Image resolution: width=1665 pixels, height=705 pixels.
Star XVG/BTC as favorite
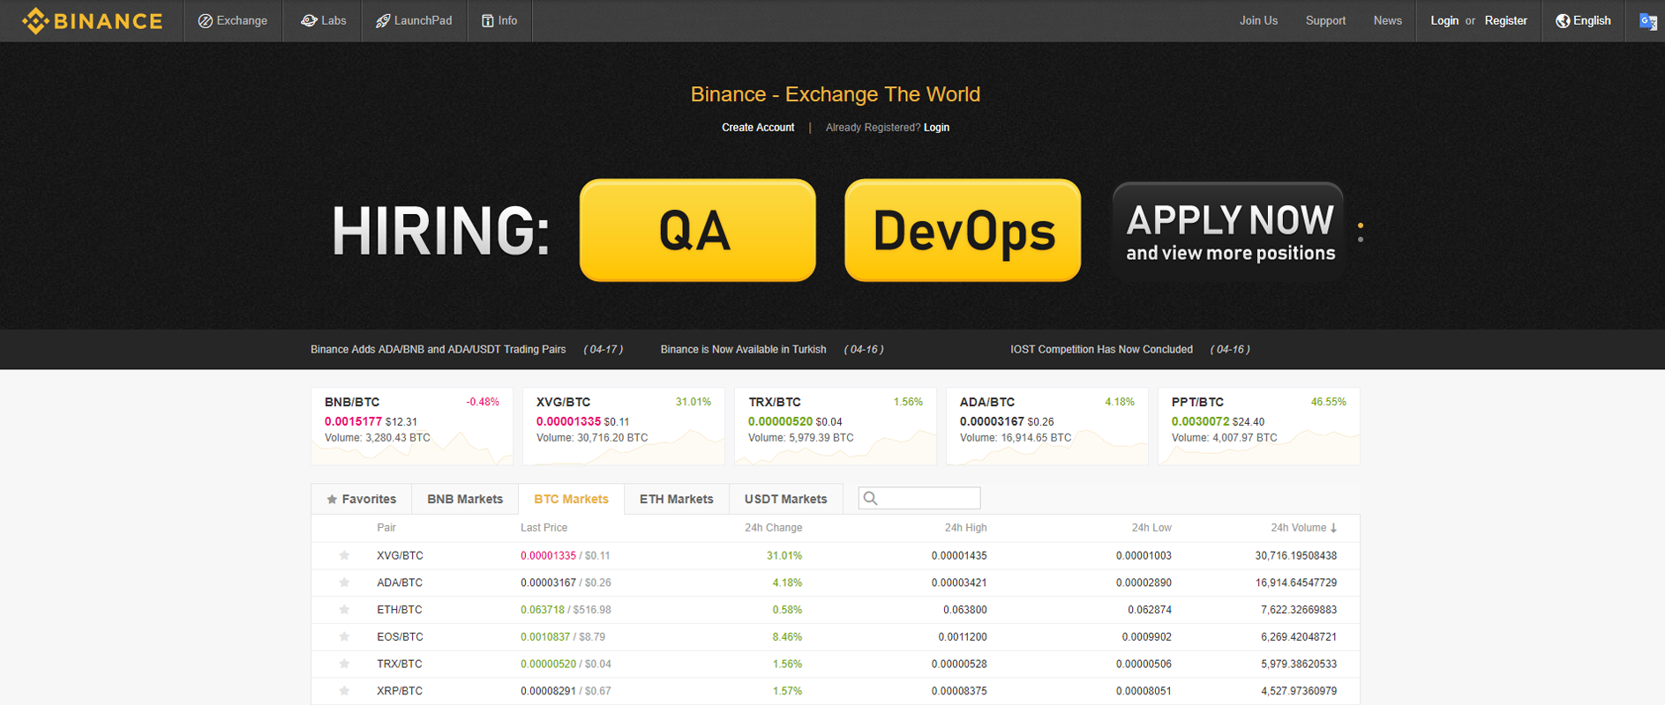(344, 555)
